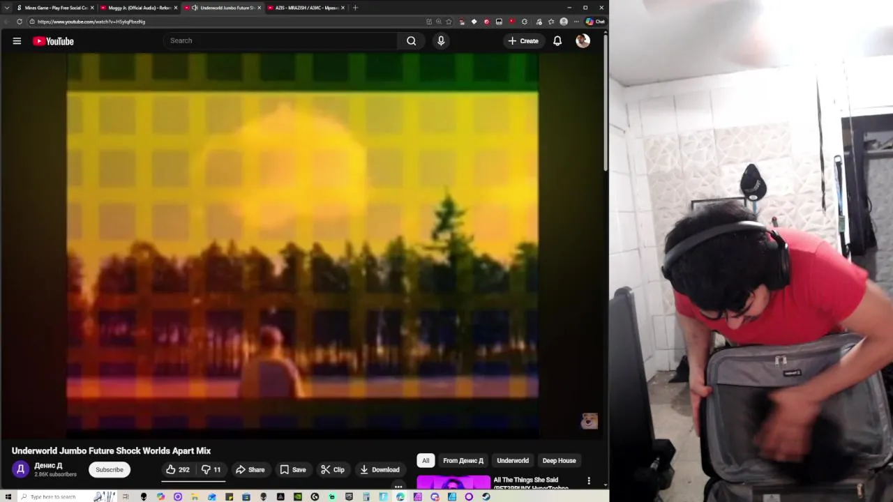
Task: Select the All filter chip
Action: [x=426, y=461]
